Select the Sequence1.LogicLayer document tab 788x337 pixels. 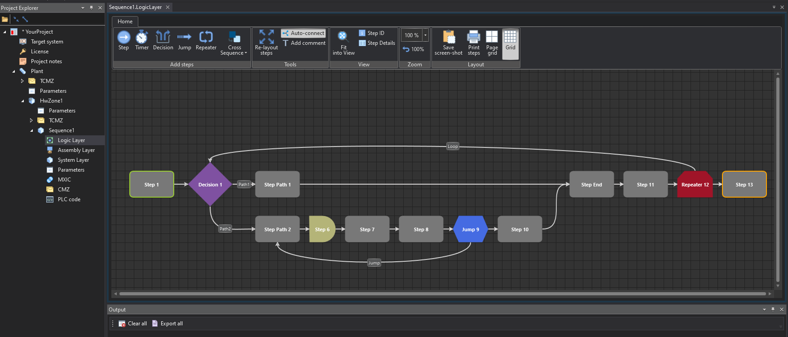(x=135, y=7)
